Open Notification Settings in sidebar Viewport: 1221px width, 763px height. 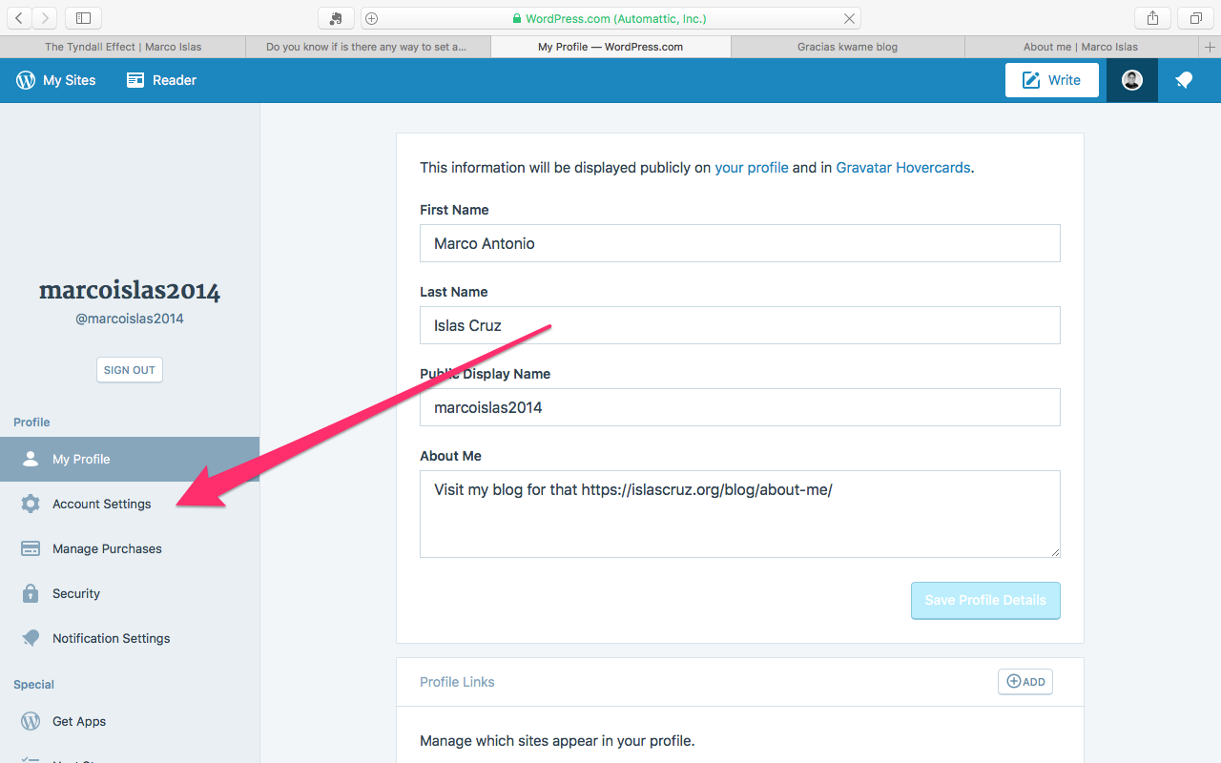coord(130,638)
